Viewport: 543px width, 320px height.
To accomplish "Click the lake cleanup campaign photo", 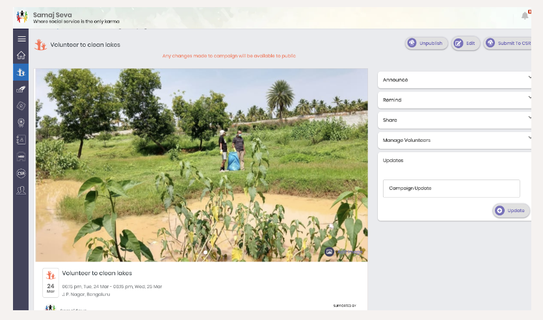I will [202, 165].
